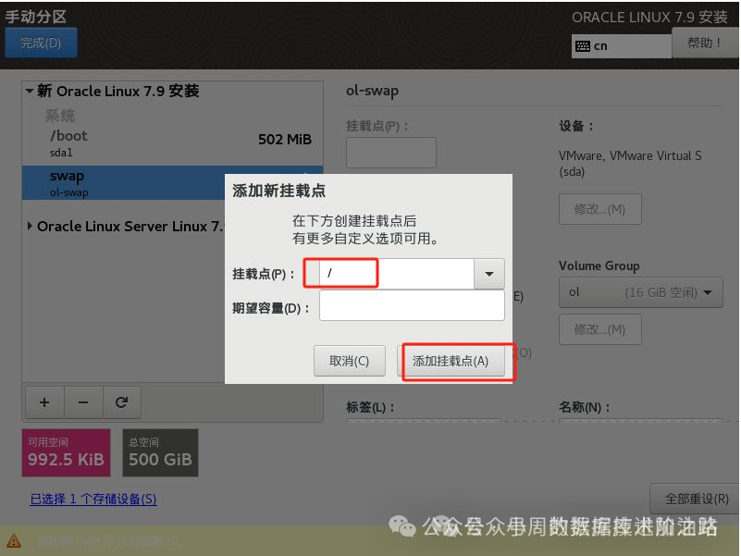Image resolution: width=741 pixels, height=556 pixels.
Task: Click the warning triangle icon in status bar
Action: [14, 540]
